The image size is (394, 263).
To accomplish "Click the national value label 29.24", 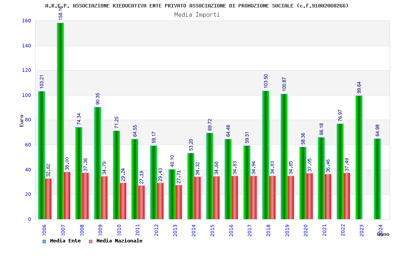I will coord(123,174).
